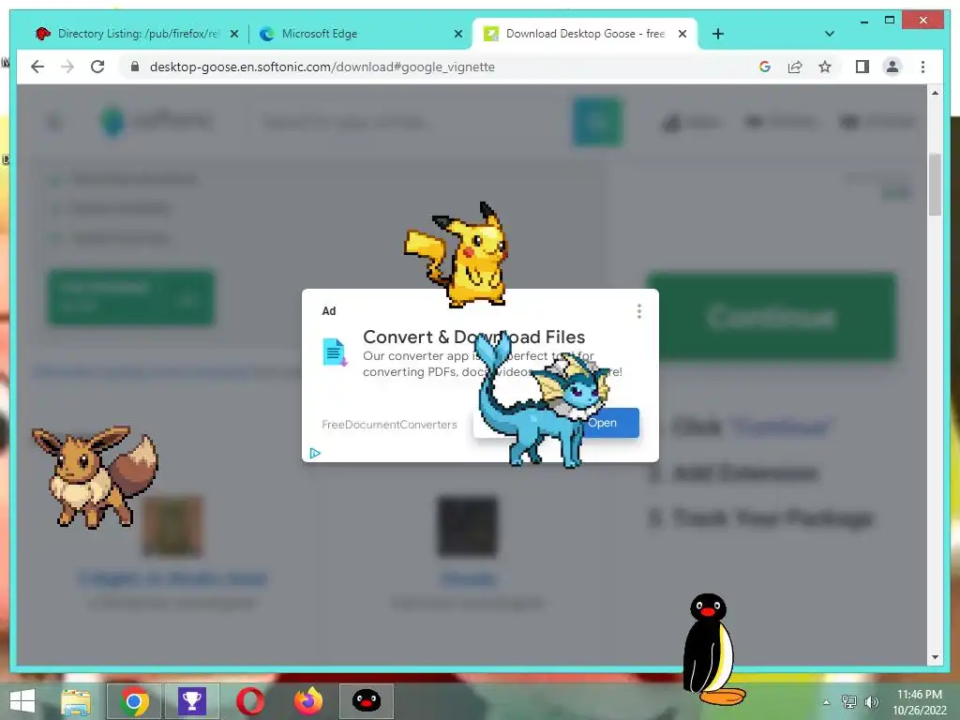This screenshot has width=960, height=720.
Task: Show hidden system tray icons
Action: pos(826,702)
